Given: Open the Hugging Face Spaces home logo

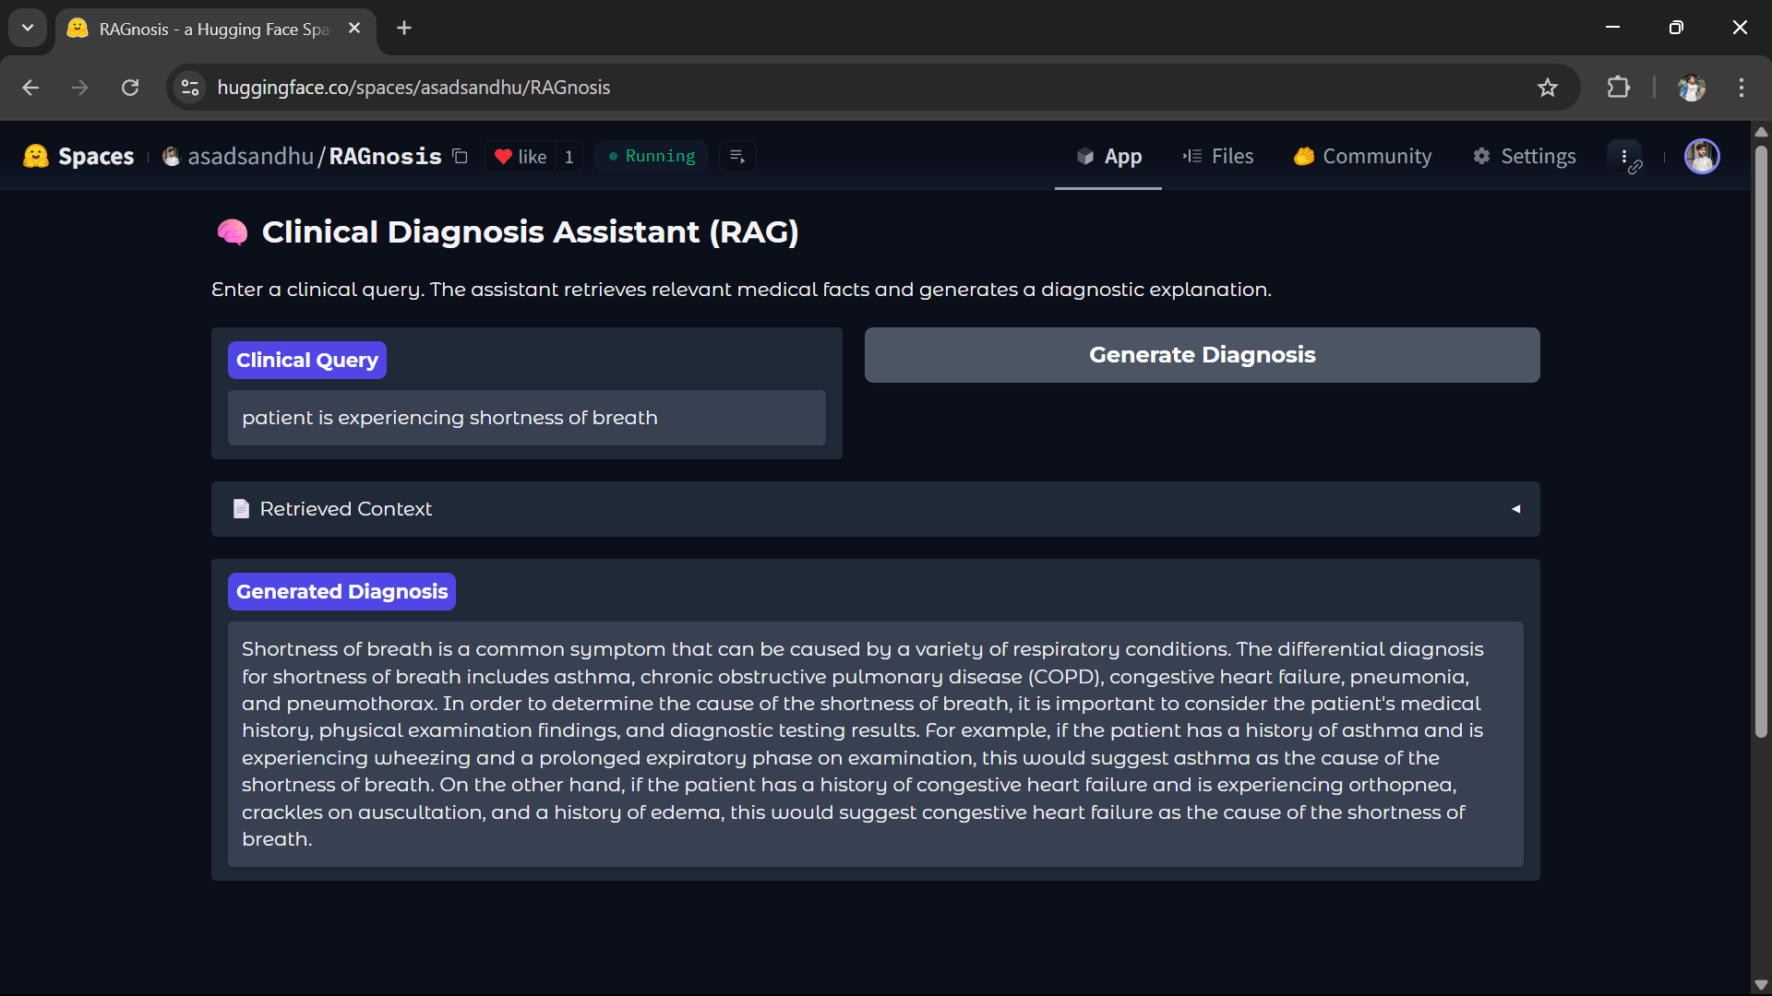Looking at the screenshot, I should (x=78, y=157).
